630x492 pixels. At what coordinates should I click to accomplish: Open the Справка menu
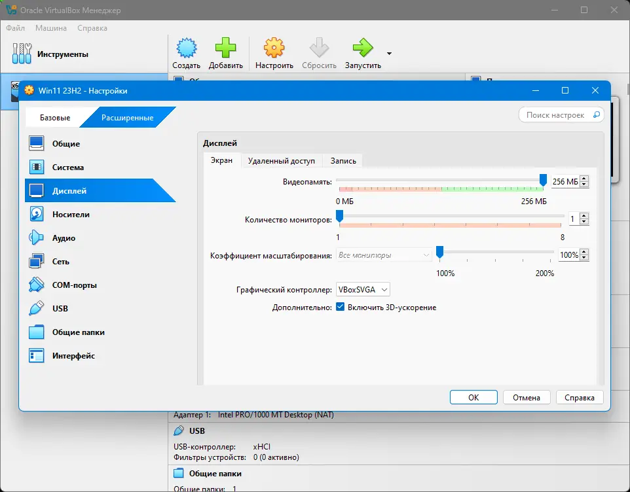92,28
